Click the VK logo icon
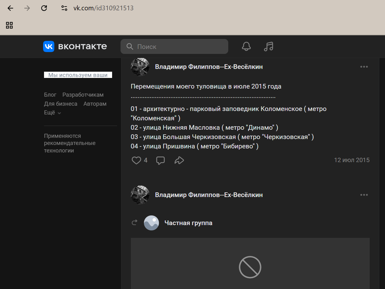 point(49,46)
